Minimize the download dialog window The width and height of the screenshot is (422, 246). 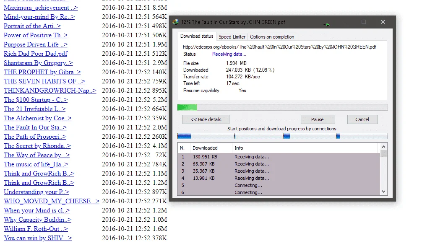(344, 22)
